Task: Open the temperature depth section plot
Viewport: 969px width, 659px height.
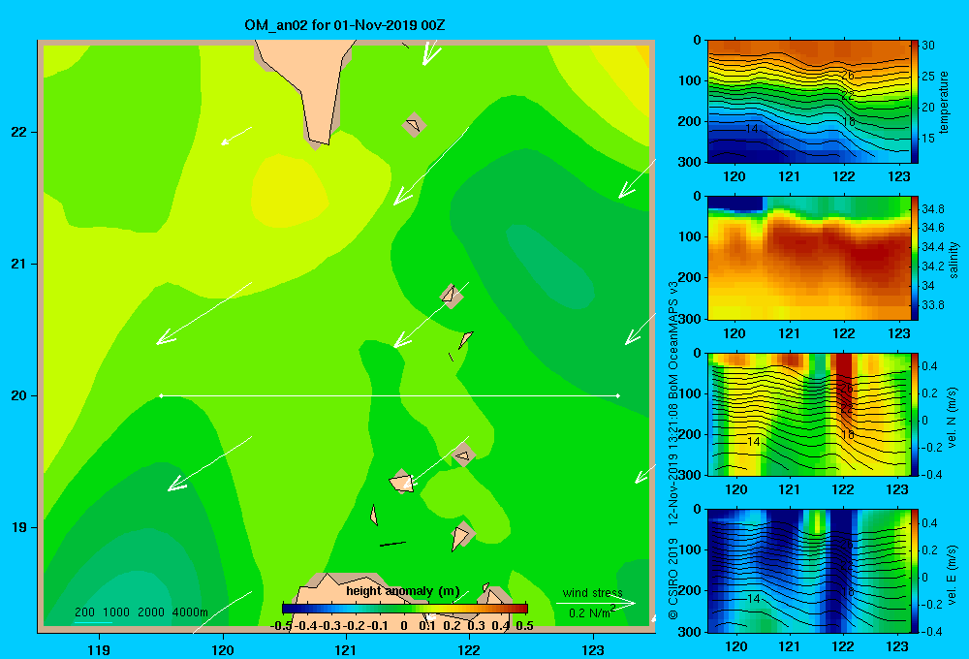Action: point(808,102)
